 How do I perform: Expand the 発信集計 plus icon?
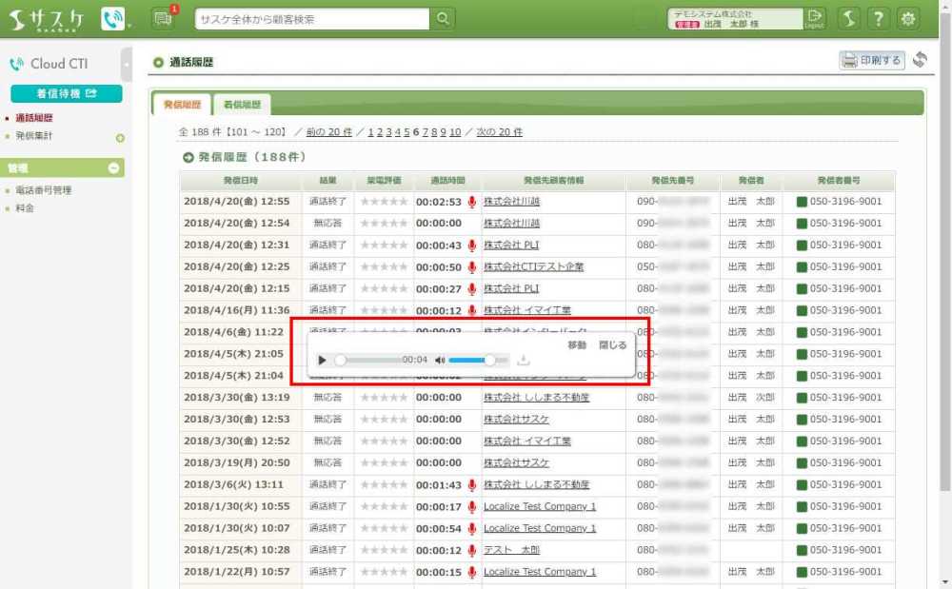point(120,138)
